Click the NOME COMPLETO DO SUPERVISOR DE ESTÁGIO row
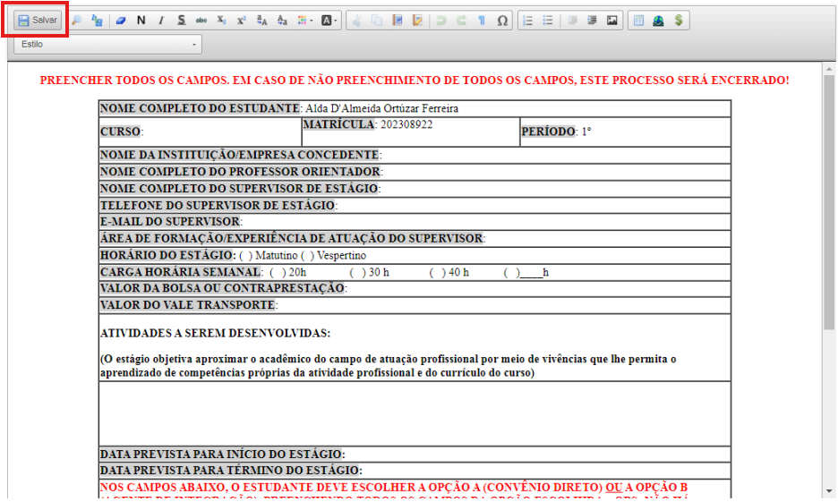This screenshot has height=502, width=838. 415,189
